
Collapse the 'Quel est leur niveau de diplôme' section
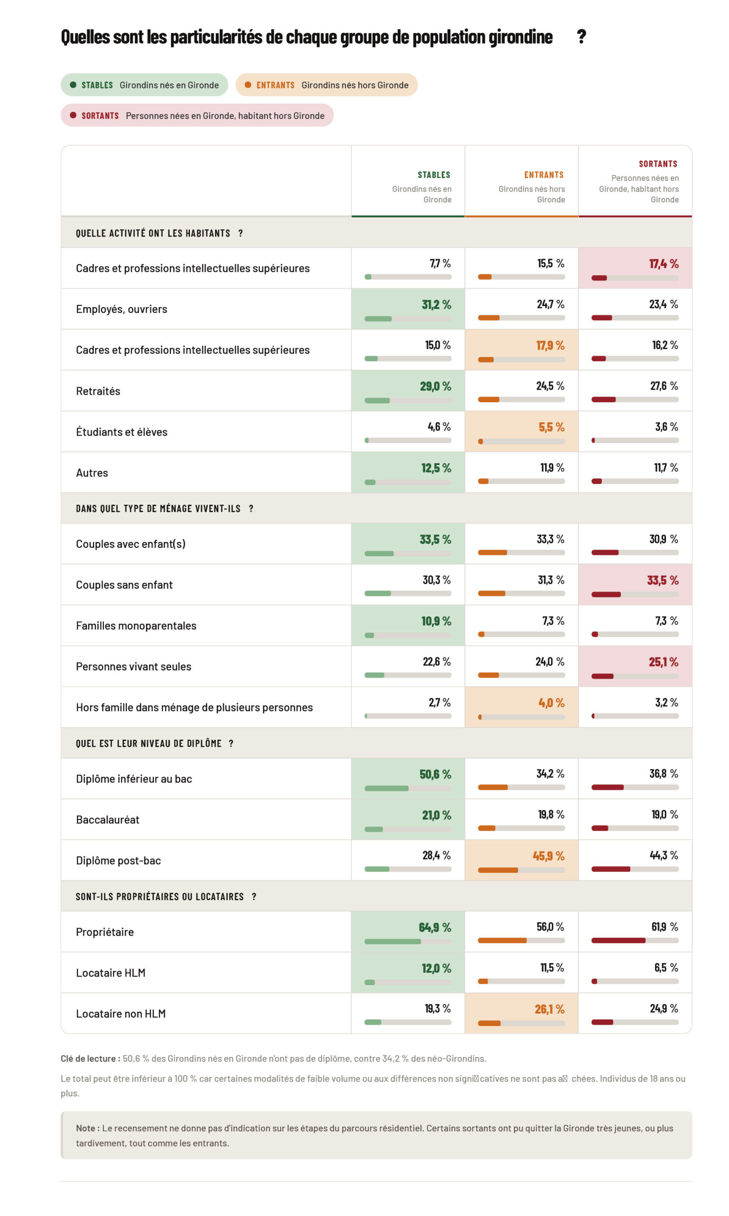coord(376,743)
